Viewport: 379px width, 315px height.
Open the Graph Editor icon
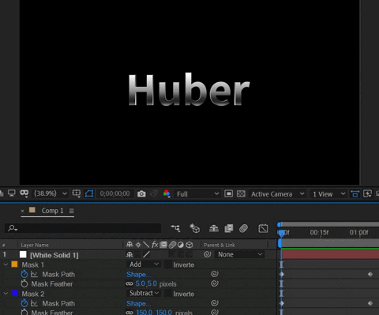263,228
